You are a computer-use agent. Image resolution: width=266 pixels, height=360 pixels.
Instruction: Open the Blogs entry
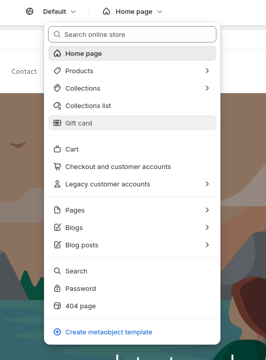click(x=132, y=228)
